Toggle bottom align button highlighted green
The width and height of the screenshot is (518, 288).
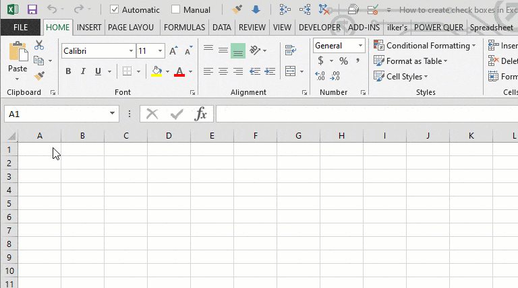238,51
